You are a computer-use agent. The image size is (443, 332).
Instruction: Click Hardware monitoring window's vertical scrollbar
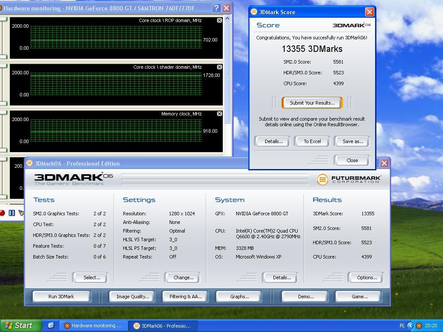[x=228, y=73]
